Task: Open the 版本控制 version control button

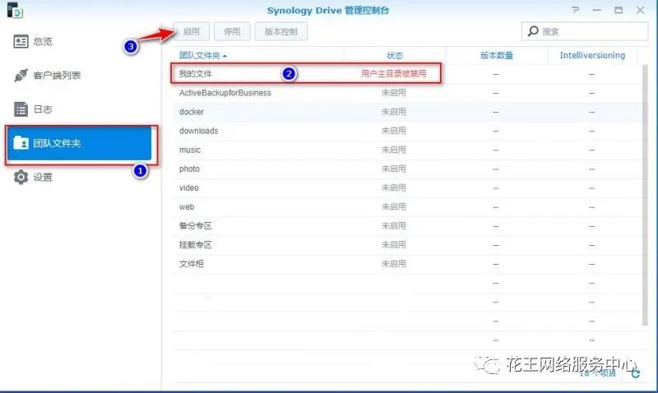Action: (x=281, y=31)
